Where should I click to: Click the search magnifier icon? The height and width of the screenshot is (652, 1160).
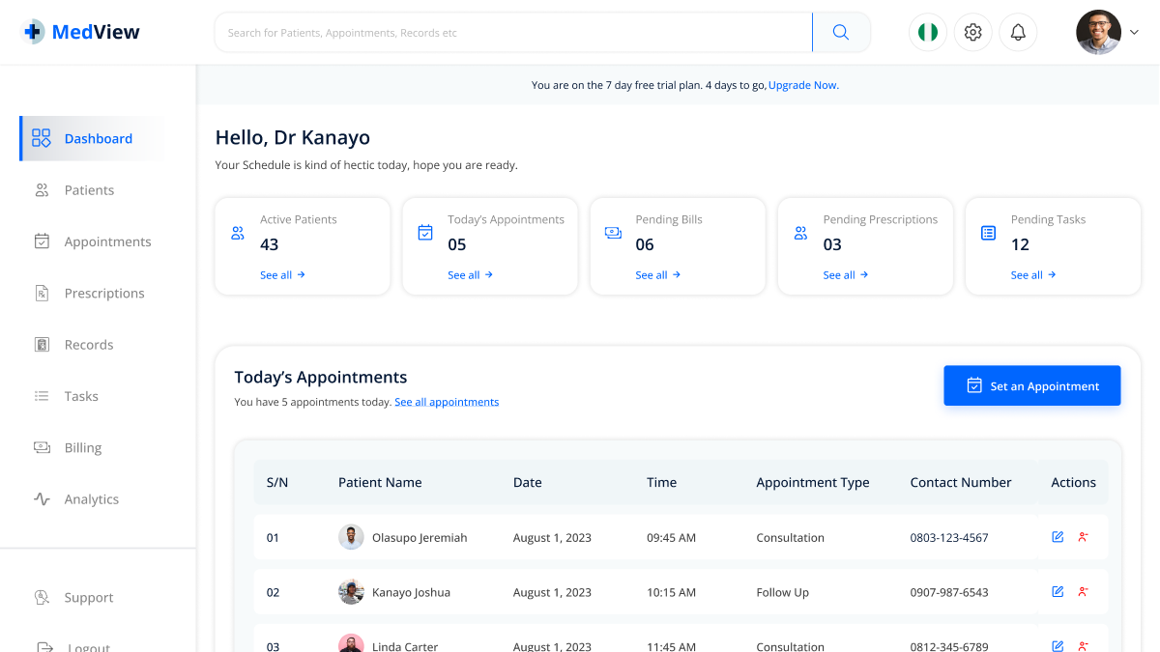841,33
